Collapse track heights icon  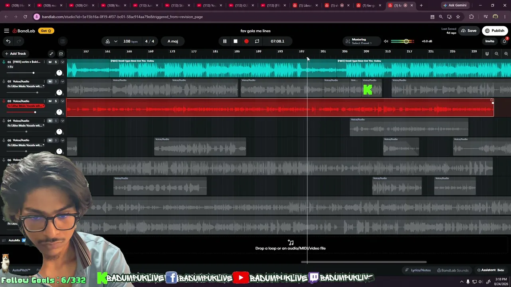coord(61,53)
